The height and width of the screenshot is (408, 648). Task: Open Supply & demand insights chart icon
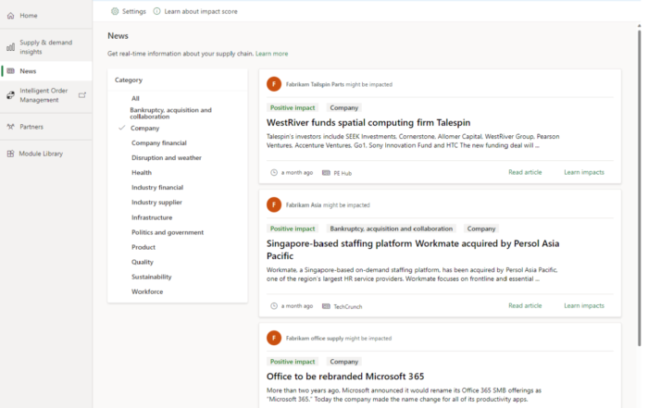click(x=11, y=47)
